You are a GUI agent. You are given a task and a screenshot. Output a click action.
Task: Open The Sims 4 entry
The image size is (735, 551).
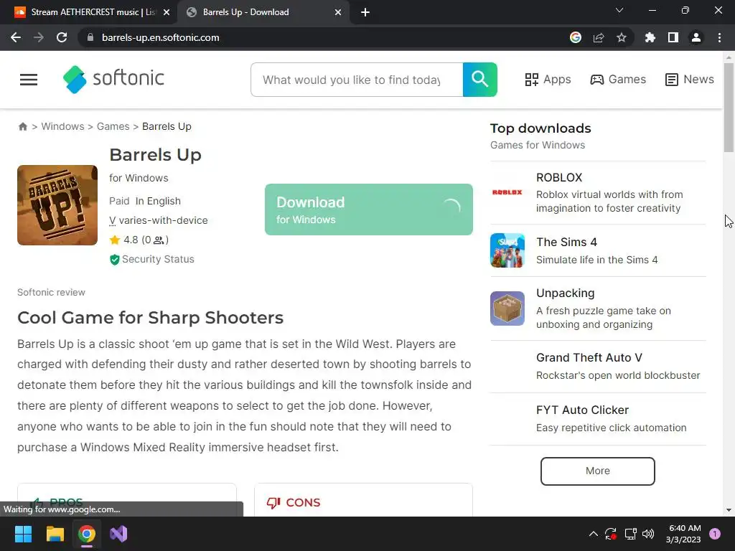coord(598,250)
